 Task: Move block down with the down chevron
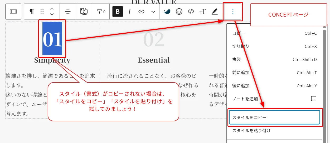(52, 14)
